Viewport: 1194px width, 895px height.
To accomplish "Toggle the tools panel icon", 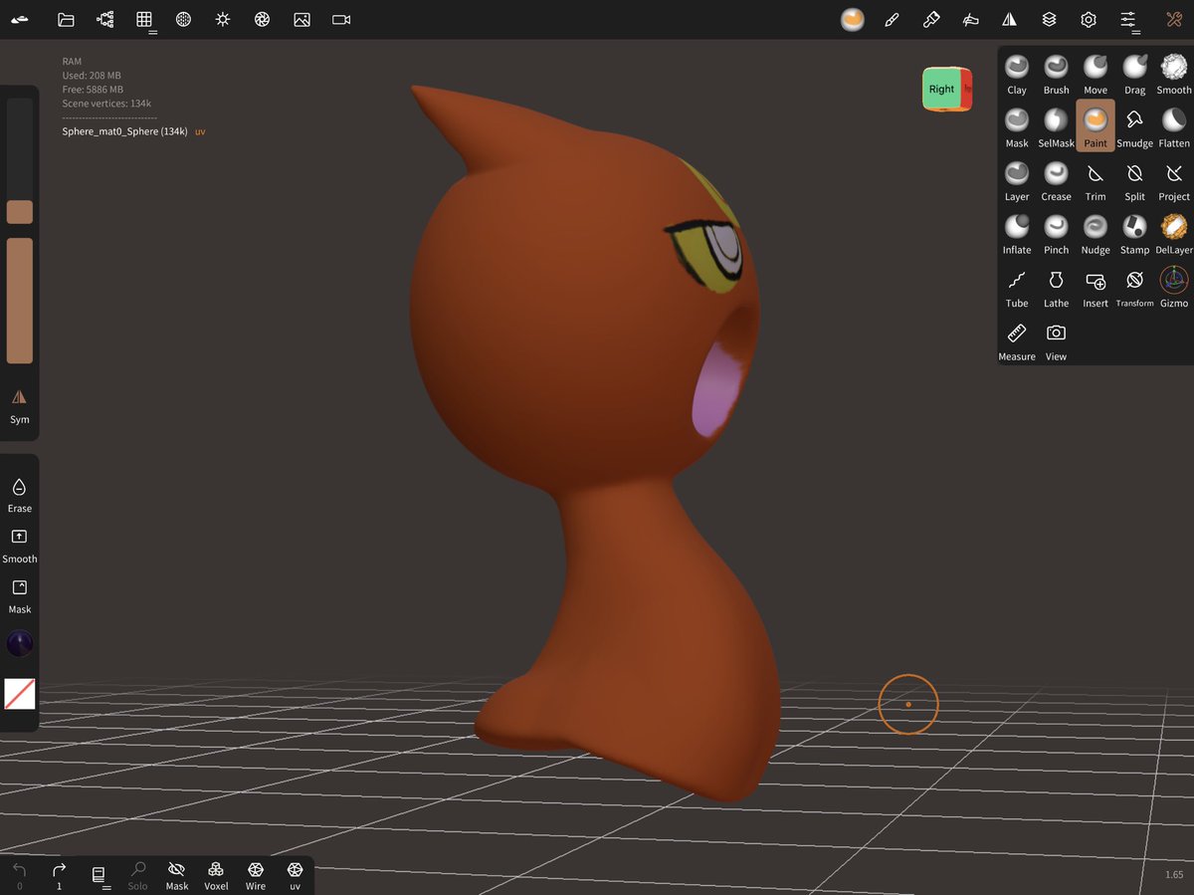I will tap(1173, 19).
